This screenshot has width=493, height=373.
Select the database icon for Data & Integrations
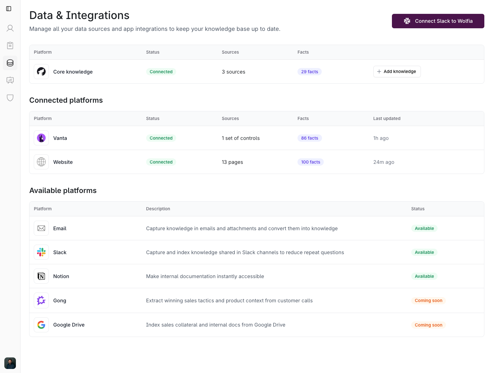click(x=10, y=63)
